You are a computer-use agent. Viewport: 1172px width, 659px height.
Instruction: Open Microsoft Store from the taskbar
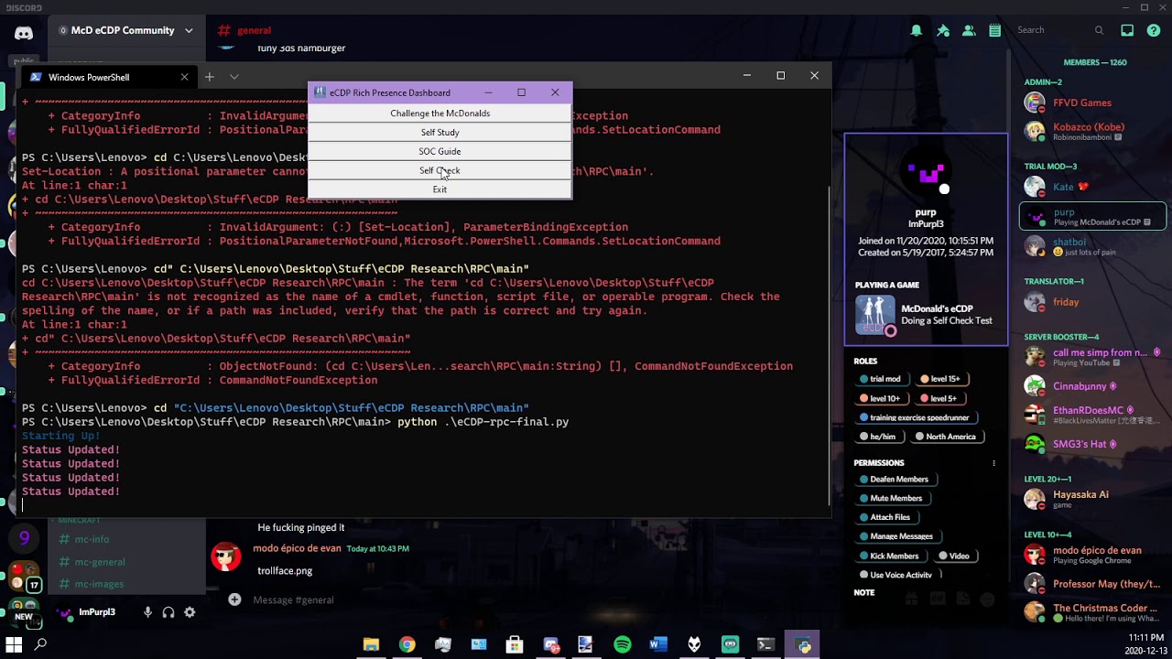515,644
